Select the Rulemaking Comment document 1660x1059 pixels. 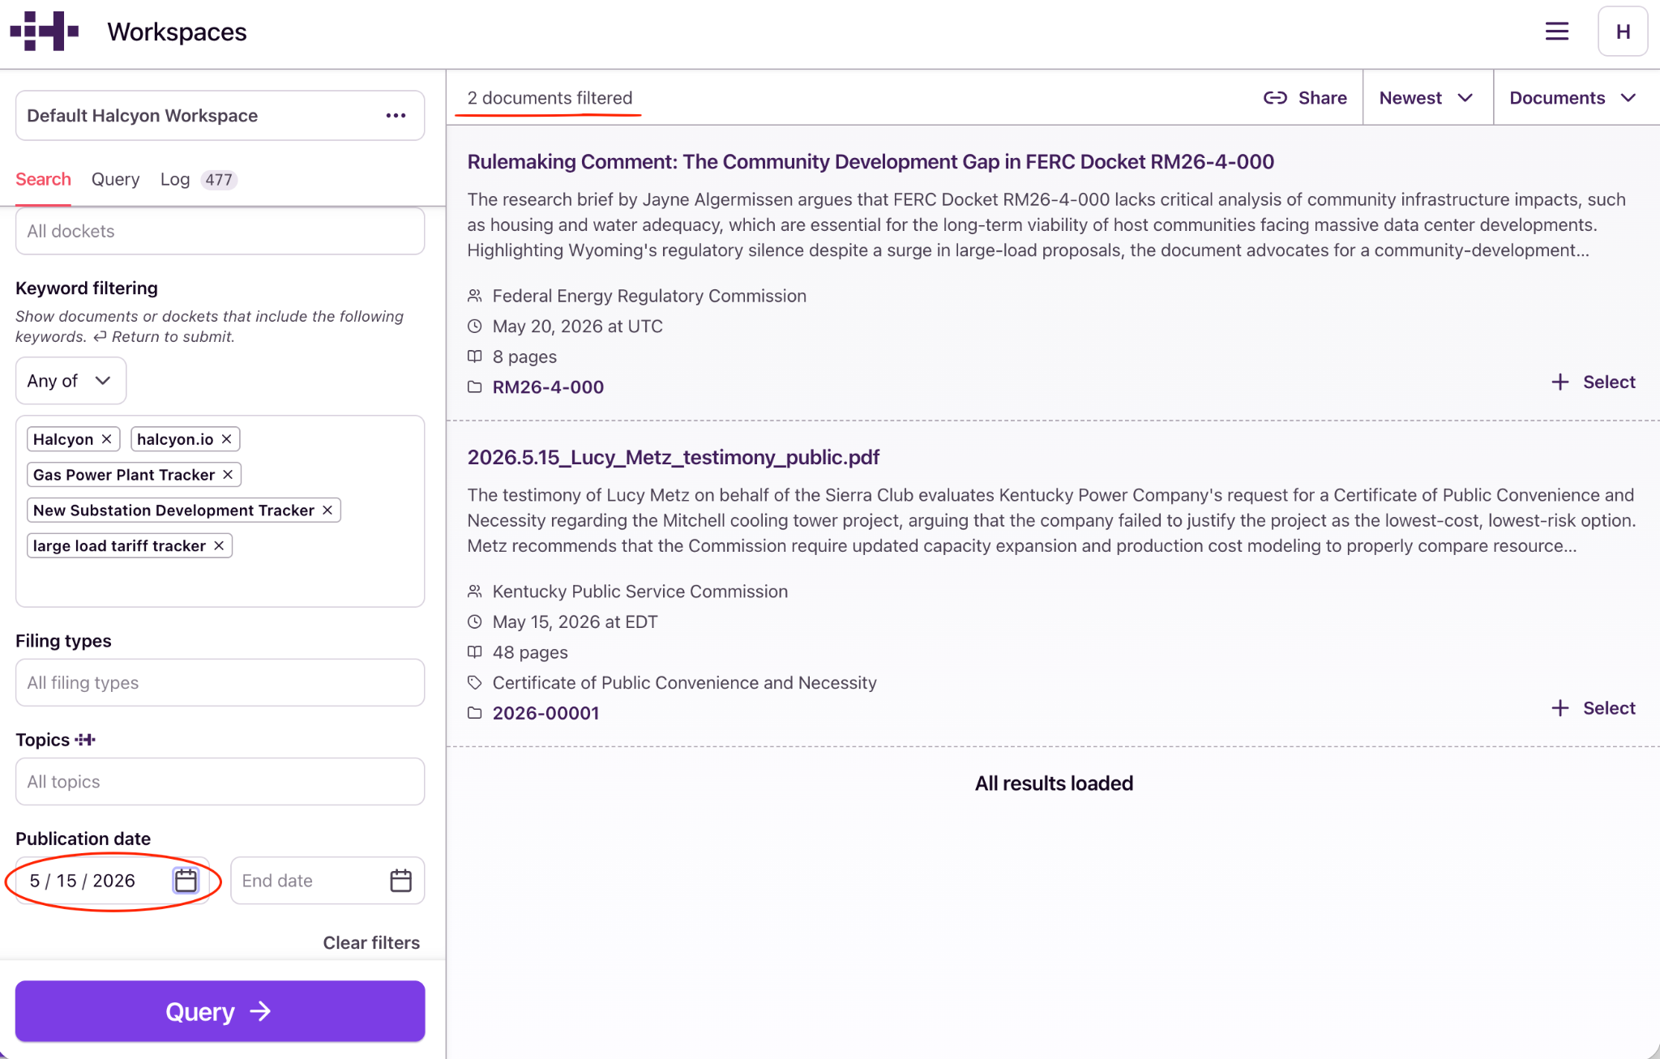(x=1594, y=382)
